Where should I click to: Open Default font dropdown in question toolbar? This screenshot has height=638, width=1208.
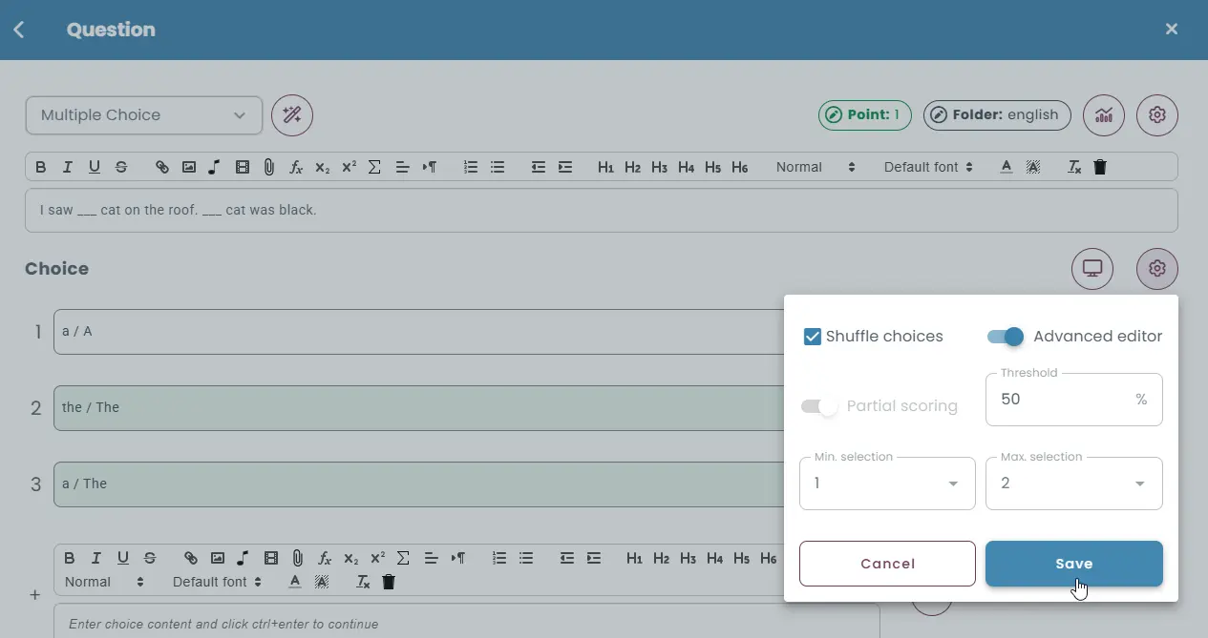tap(928, 167)
